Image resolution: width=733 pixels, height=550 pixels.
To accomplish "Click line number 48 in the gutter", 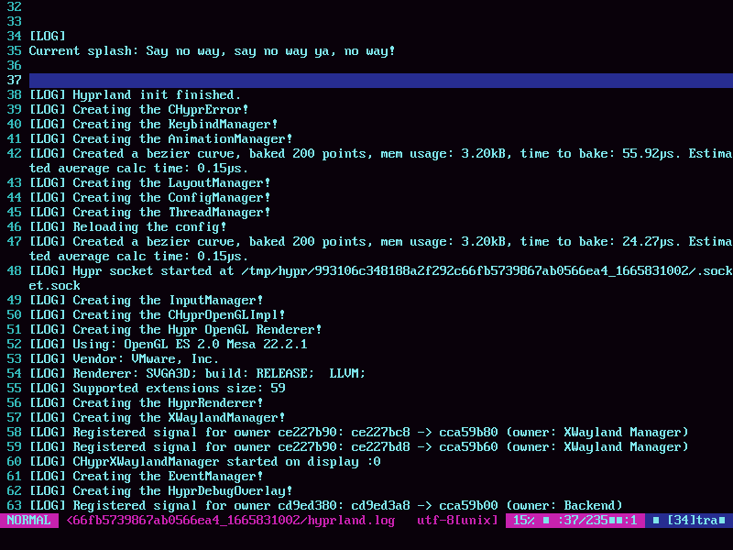I will coord(13,270).
